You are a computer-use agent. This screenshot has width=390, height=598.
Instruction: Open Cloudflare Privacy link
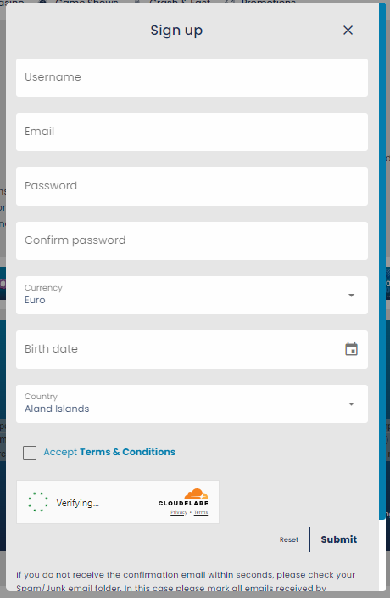pos(179,512)
